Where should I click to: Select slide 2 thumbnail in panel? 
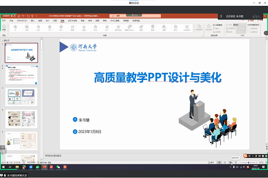(x=21, y=75)
